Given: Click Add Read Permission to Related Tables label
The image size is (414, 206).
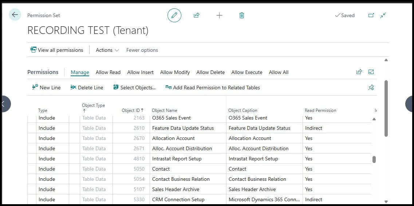Looking at the screenshot, I should point(217,88).
